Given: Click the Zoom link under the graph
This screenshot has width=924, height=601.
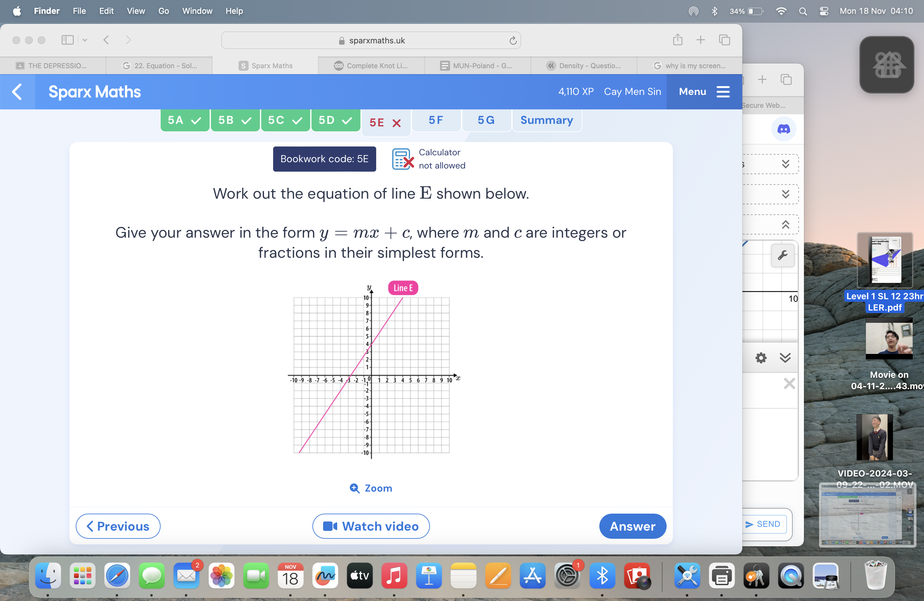Looking at the screenshot, I should coord(371,488).
